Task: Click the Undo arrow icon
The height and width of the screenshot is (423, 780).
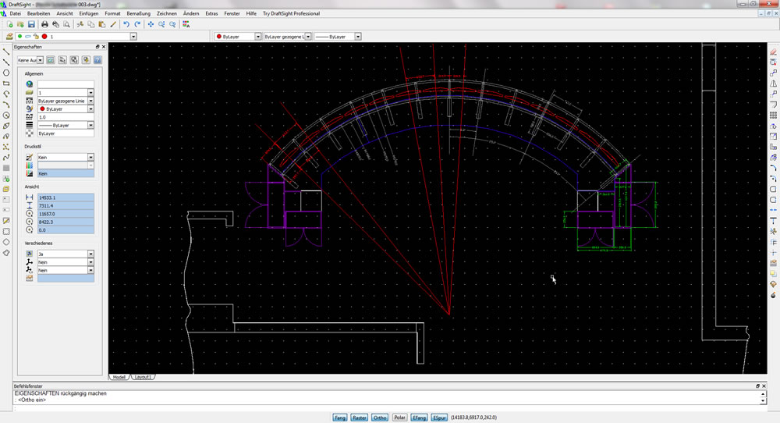Action: [x=126, y=24]
